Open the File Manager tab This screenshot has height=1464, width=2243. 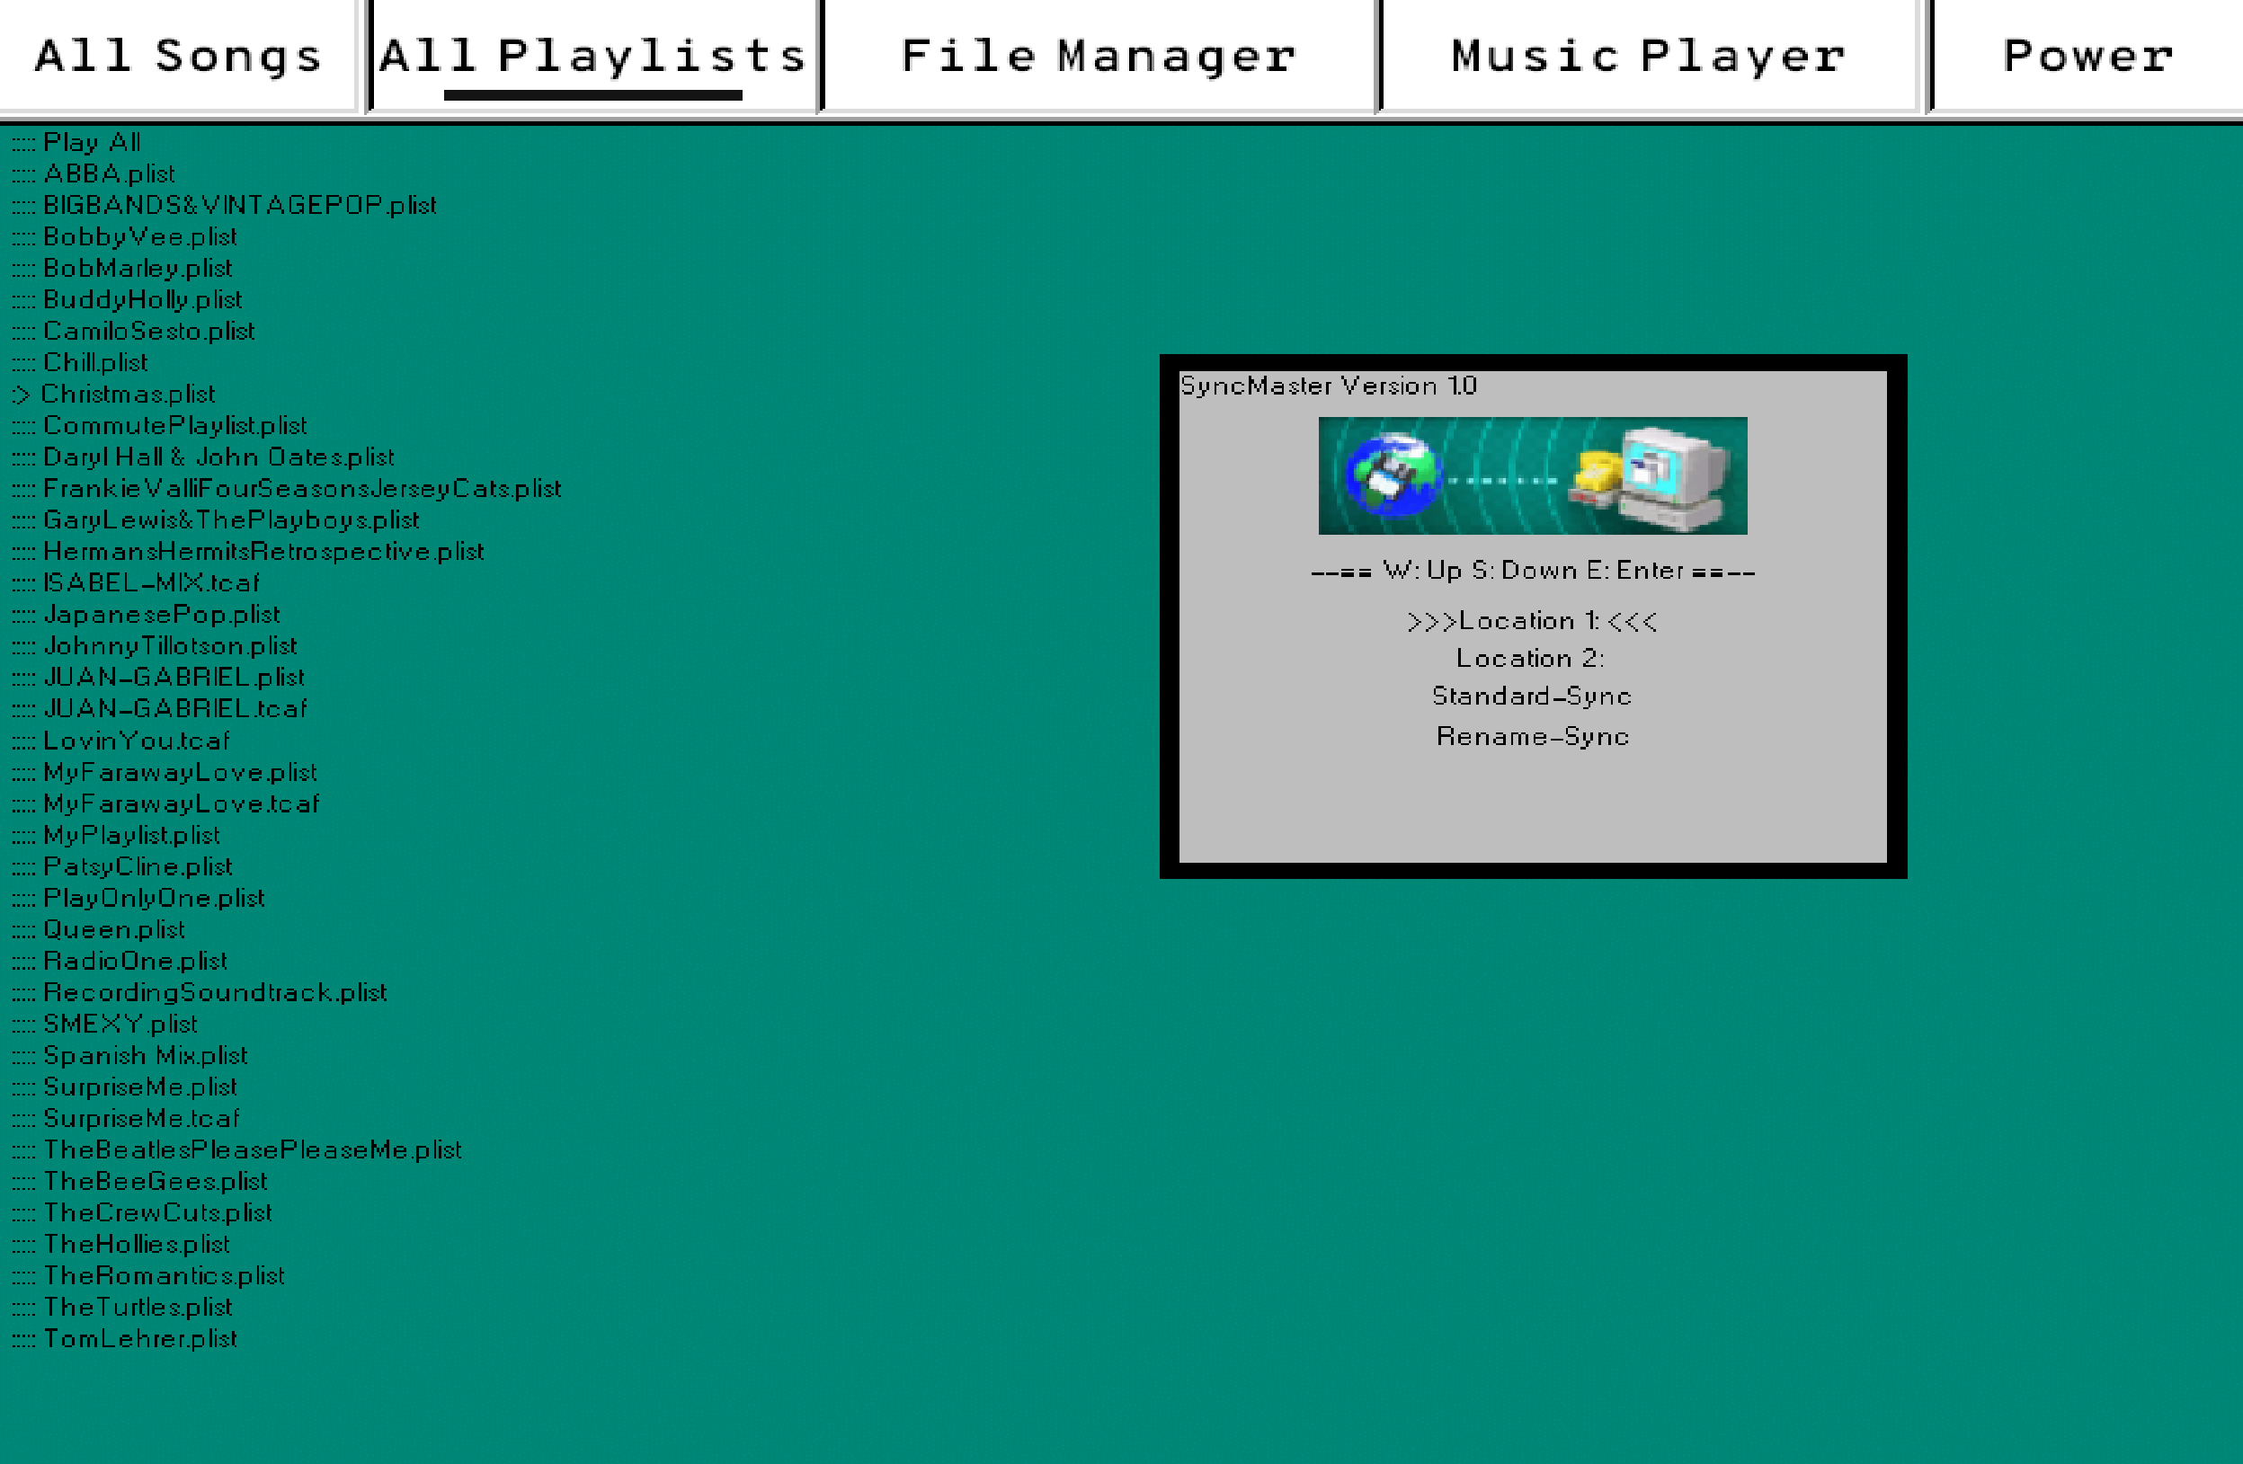click(1098, 57)
